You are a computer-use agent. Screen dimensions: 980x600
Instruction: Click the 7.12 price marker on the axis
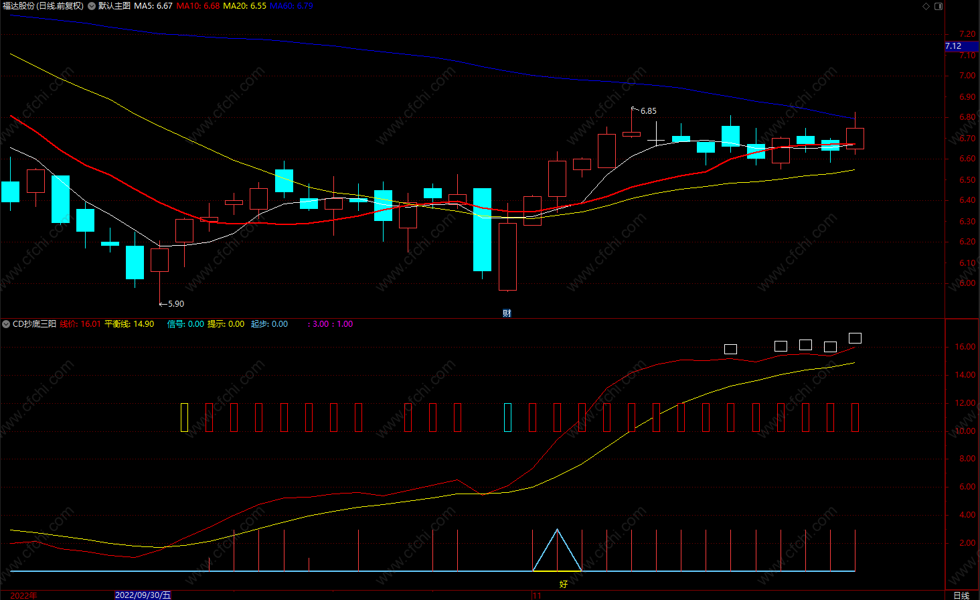[x=962, y=46]
